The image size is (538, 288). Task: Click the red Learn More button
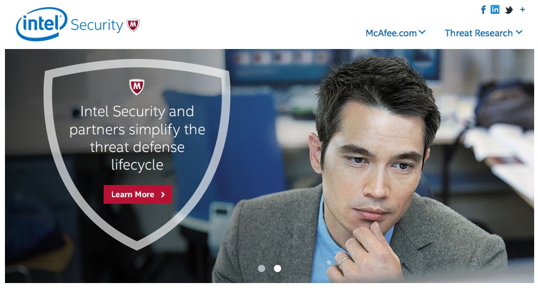[x=138, y=194]
